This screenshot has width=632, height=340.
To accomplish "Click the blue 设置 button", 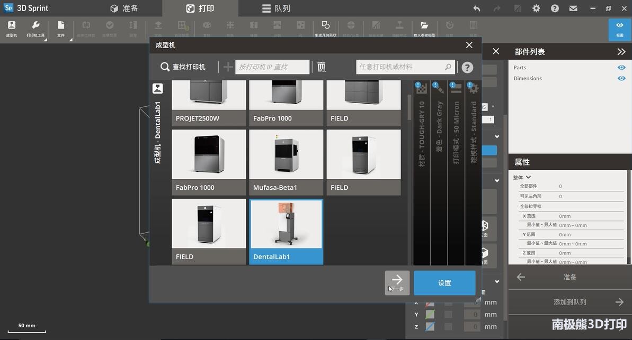I will pyautogui.click(x=444, y=283).
